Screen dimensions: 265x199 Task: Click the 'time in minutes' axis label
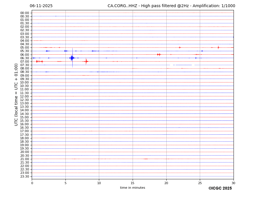132,188
